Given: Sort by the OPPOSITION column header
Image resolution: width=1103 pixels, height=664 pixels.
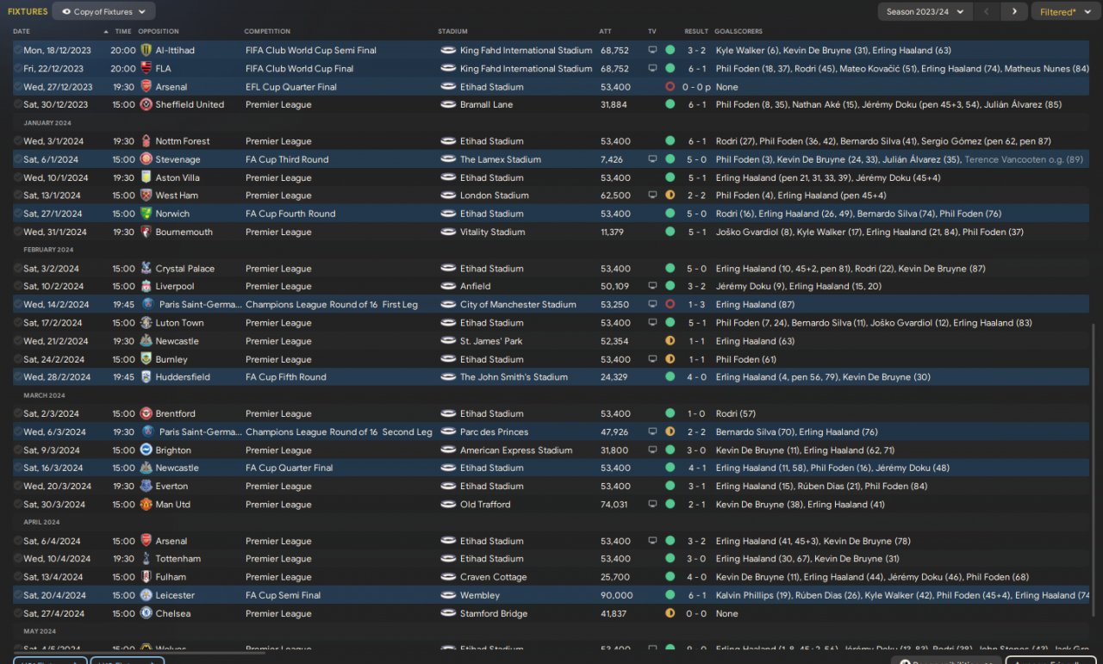Looking at the screenshot, I should coord(159,31).
